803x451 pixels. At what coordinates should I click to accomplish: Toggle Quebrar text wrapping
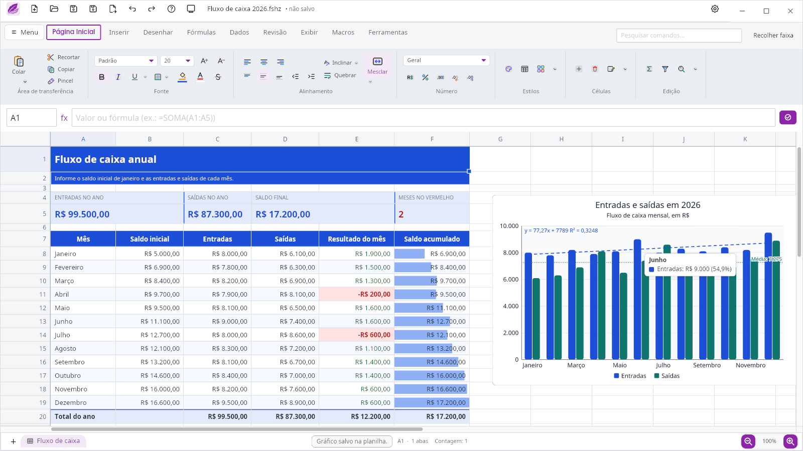tap(340, 76)
